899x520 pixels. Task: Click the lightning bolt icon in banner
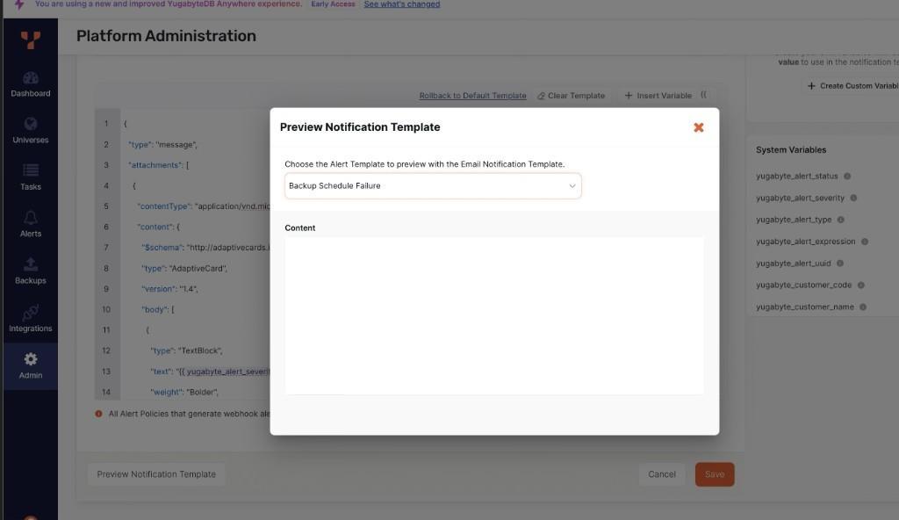19,4
